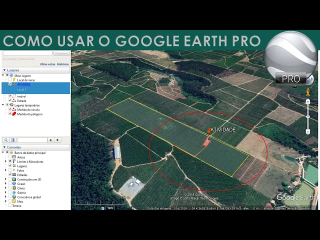Image resolution: width=320 pixels, height=240 pixels.
Task: Enable the Avisos layer checkbox
Action: click(x=10, y=157)
